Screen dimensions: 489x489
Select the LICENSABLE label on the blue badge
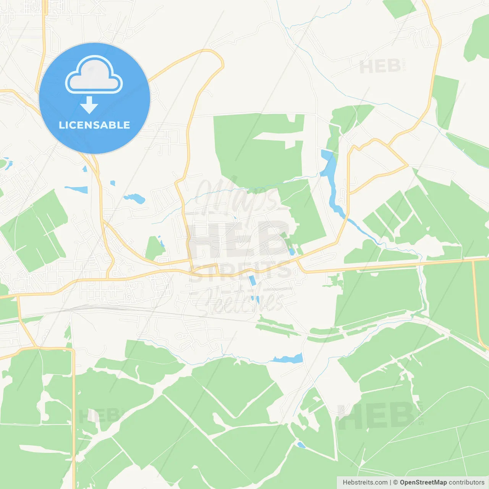pyautogui.click(x=94, y=125)
